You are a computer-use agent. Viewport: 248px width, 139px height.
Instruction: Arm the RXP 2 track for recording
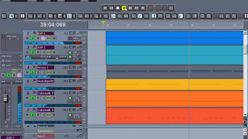(38, 53)
